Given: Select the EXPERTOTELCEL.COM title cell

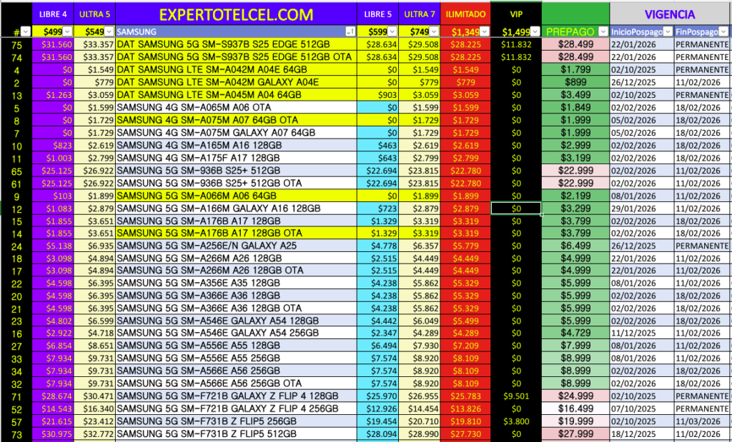Looking at the screenshot, I should [235, 14].
